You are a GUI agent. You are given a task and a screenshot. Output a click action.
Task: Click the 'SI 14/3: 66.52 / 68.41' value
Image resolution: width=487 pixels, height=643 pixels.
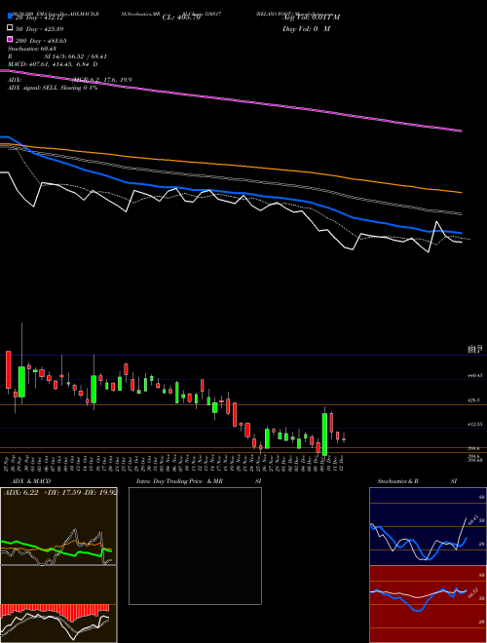point(75,57)
